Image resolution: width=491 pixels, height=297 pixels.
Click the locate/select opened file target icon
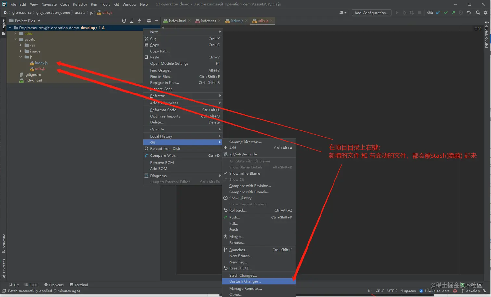coord(124,21)
